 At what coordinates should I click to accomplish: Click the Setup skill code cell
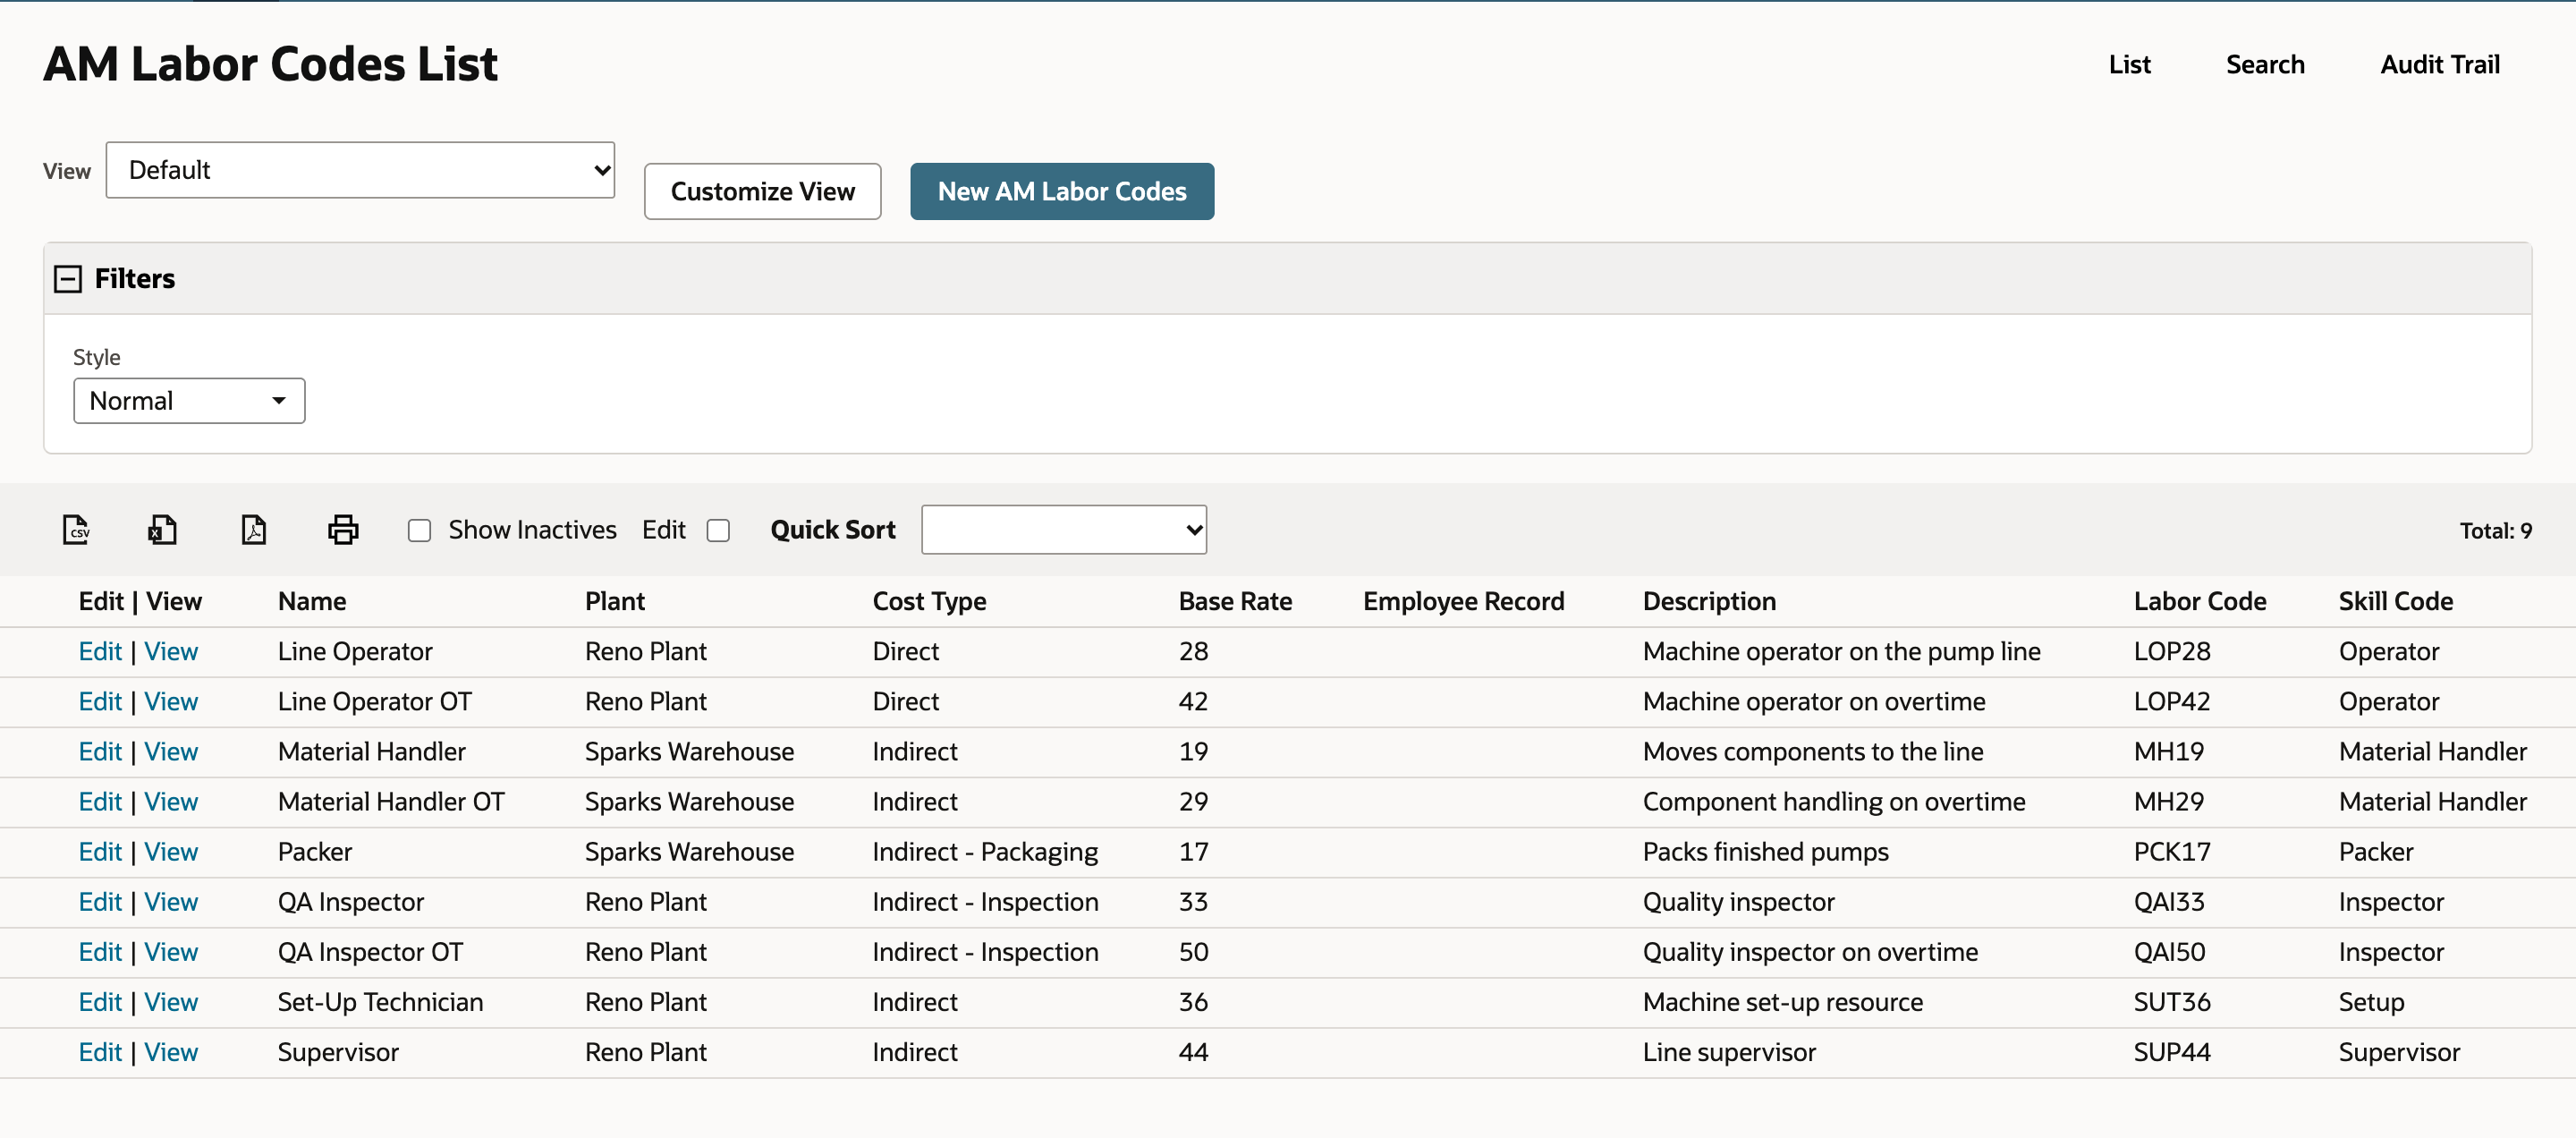point(2371,1002)
